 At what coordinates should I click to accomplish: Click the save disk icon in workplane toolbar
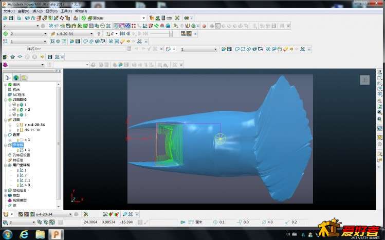(50, 57)
